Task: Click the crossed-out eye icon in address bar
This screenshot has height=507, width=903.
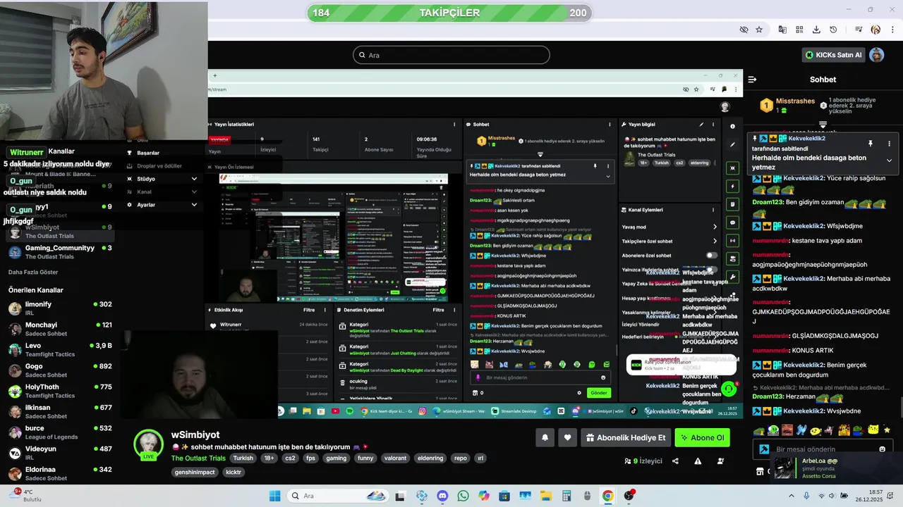Action: click(744, 30)
